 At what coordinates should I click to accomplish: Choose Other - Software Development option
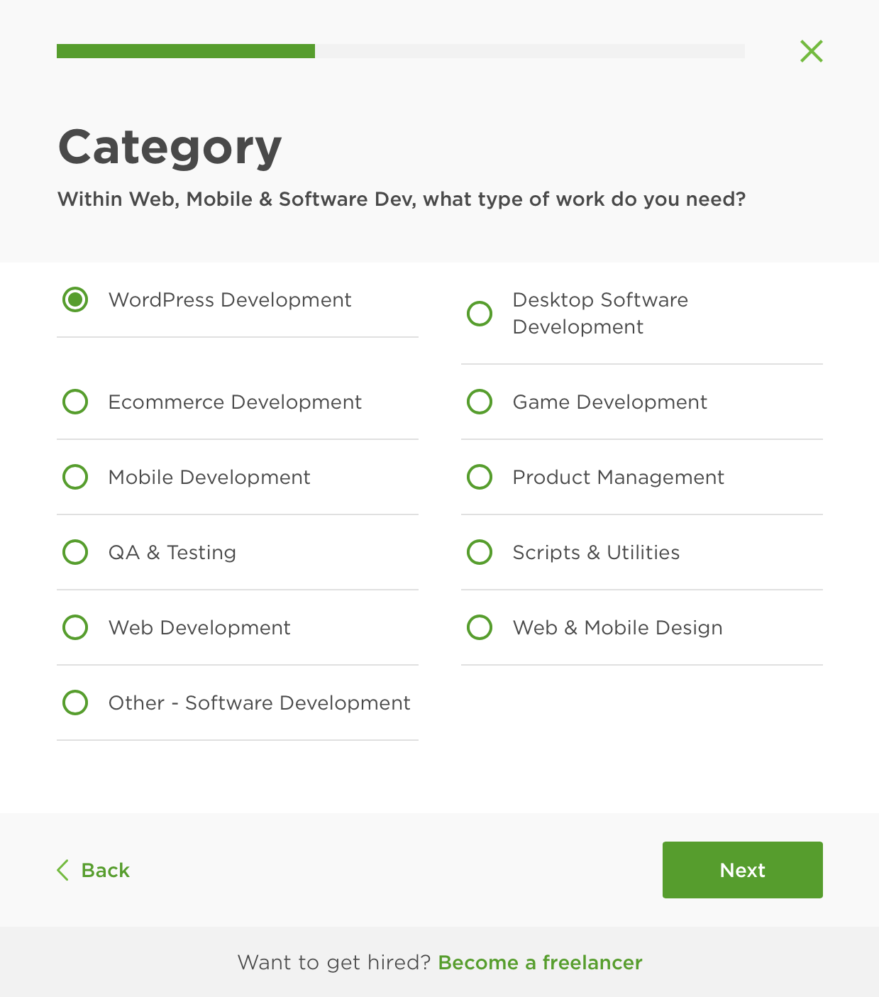click(x=75, y=703)
